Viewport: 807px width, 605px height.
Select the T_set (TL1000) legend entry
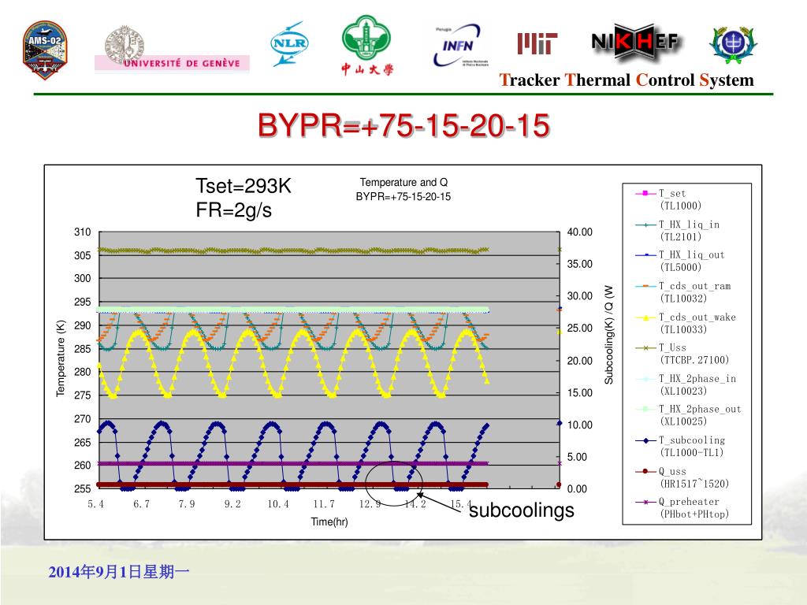[668, 199]
